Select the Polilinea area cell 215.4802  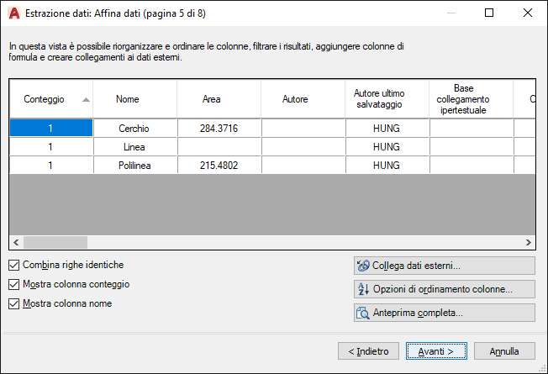point(219,166)
